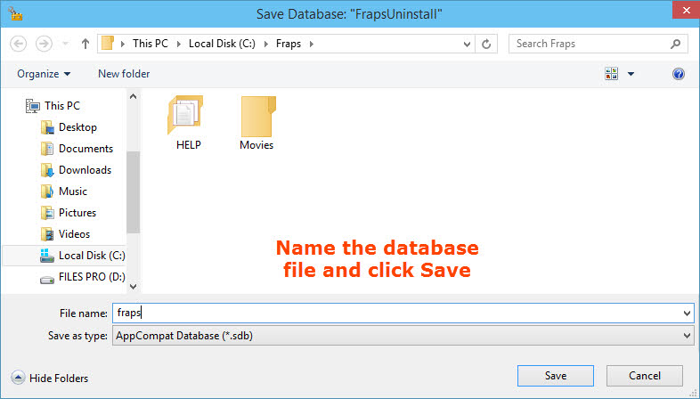This screenshot has height=399, width=700.
Task: Expand the arrow after This PC breadcrumb
Action: coord(179,44)
